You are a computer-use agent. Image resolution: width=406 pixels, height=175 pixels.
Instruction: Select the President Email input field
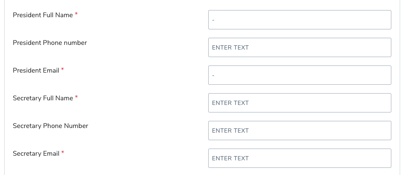(x=299, y=75)
